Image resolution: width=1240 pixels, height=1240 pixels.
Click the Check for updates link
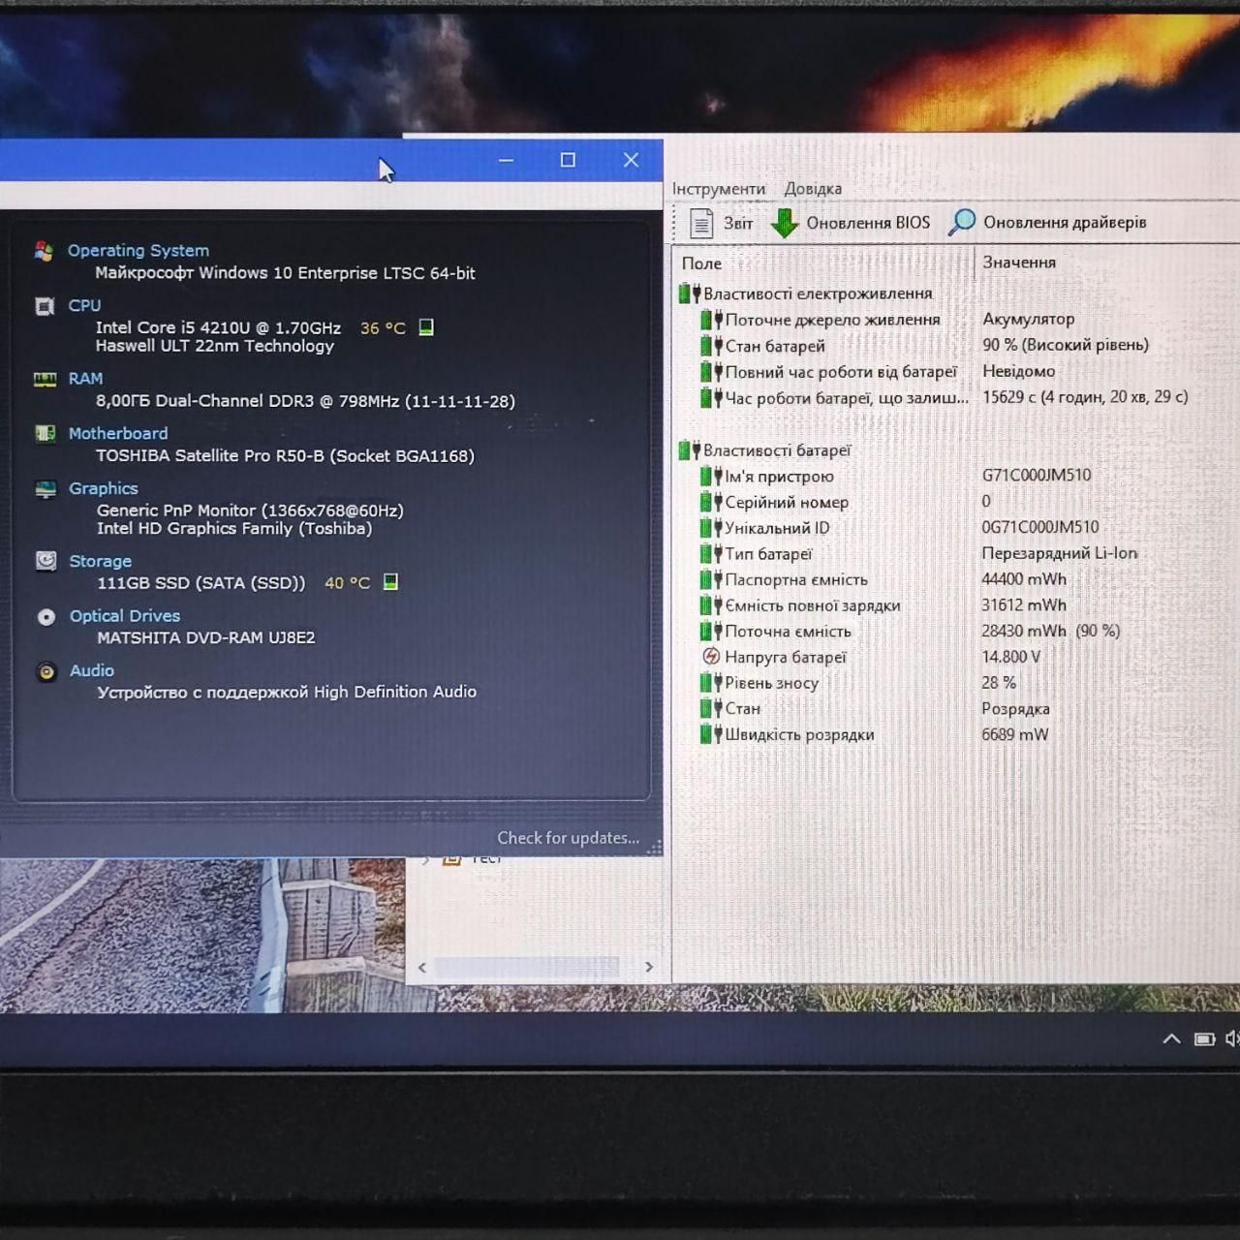pyautogui.click(x=569, y=838)
